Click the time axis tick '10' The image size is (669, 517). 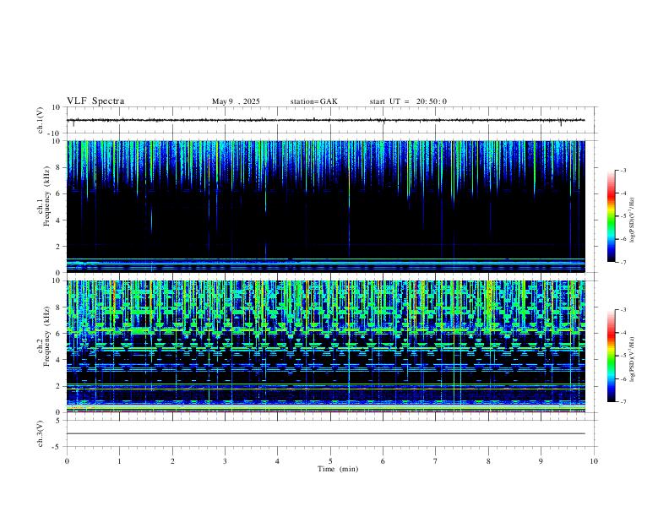tap(594, 461)
